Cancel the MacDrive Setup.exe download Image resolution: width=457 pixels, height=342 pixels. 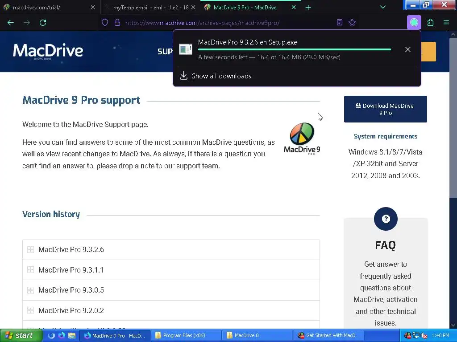(x=408, y=49)
